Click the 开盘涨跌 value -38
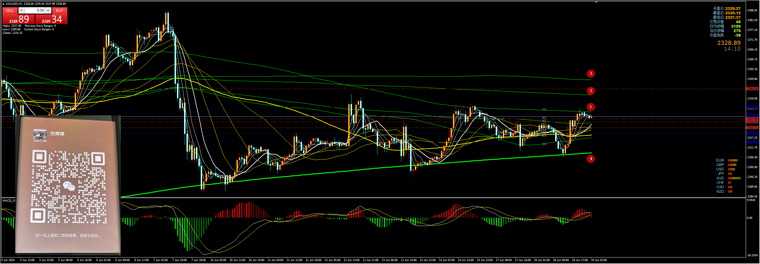760x264 pixels. click(737, 35)
